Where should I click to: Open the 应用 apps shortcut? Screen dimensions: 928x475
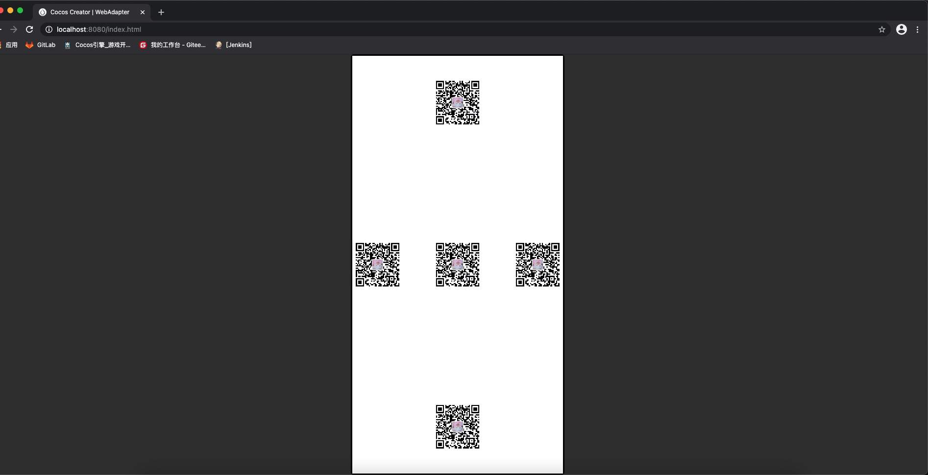click(8, 45)
